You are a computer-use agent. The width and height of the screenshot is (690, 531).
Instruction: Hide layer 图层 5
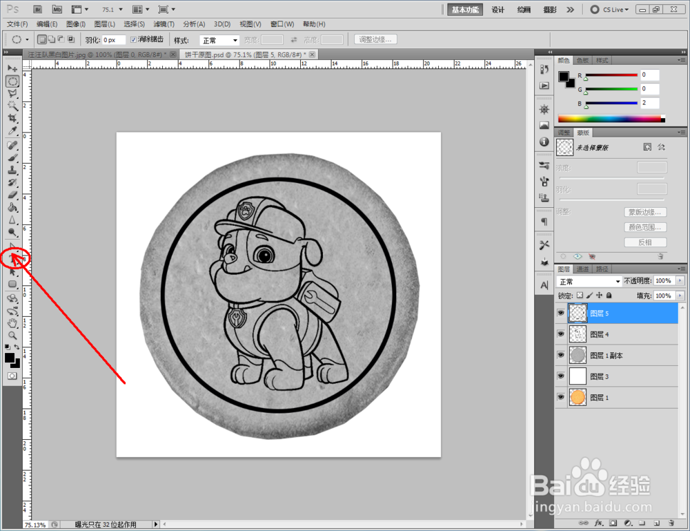pos(560,313)
